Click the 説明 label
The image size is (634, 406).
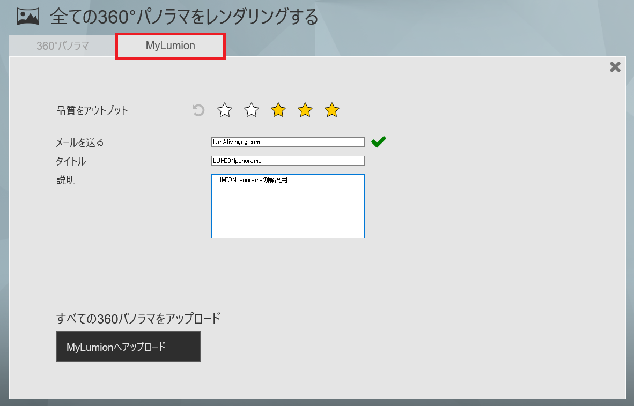[66, 179]
